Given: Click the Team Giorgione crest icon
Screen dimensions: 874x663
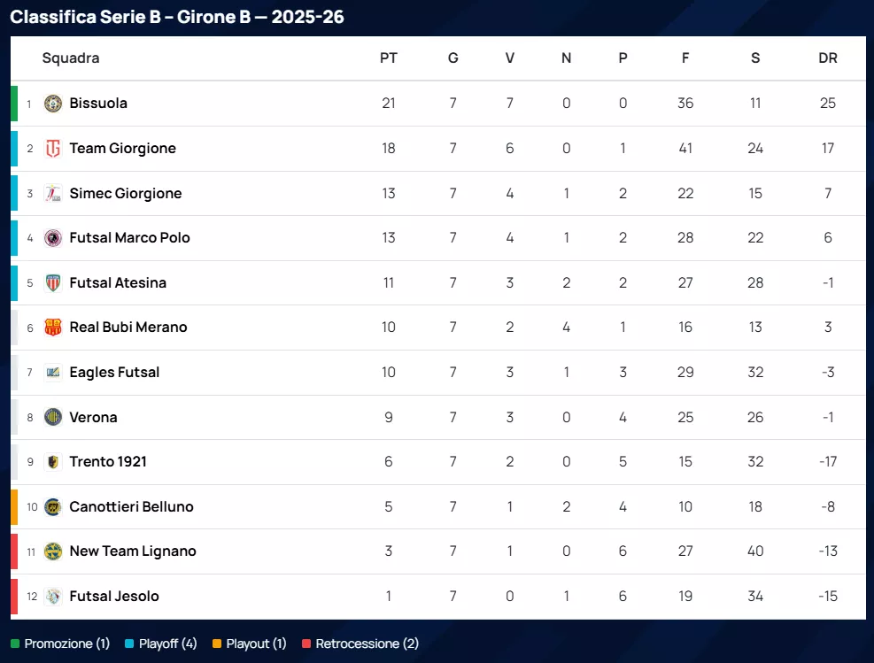Looking at the screenshot, I should coord(53,149).
